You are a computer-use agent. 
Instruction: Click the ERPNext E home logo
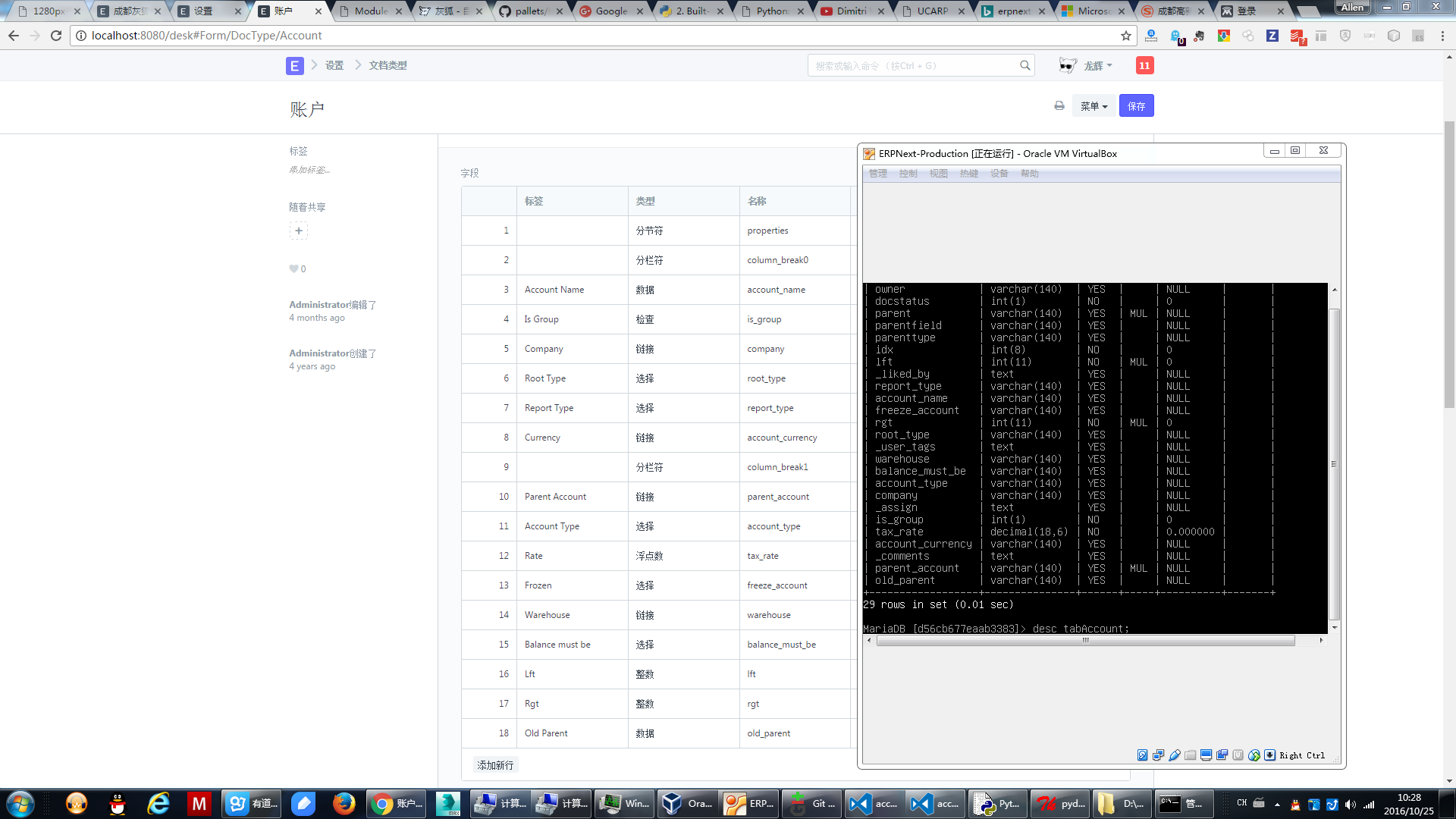[x=294, y=66]
